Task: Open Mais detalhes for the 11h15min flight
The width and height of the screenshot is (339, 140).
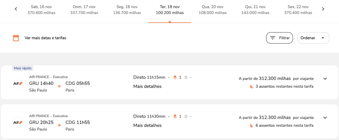Action: point(147,87)
